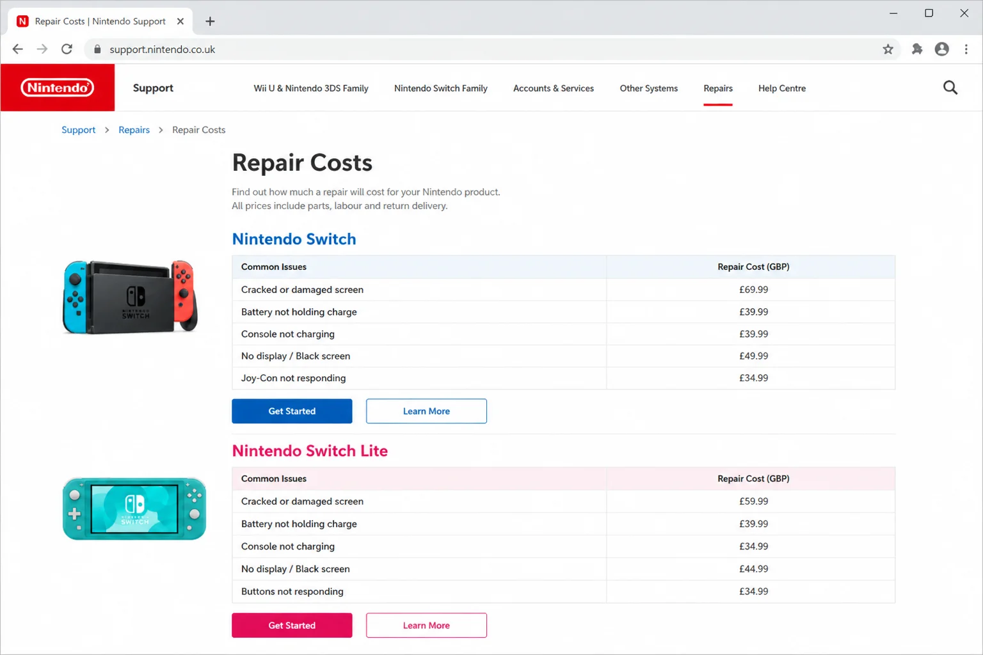Click the Nintendo logo
Image resolution: width=983 pixels, height=655 pixels.
pos(58,88)
